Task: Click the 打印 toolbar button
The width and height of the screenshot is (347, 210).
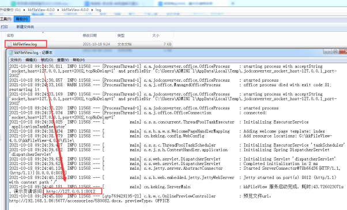Action: coord(4,27)
